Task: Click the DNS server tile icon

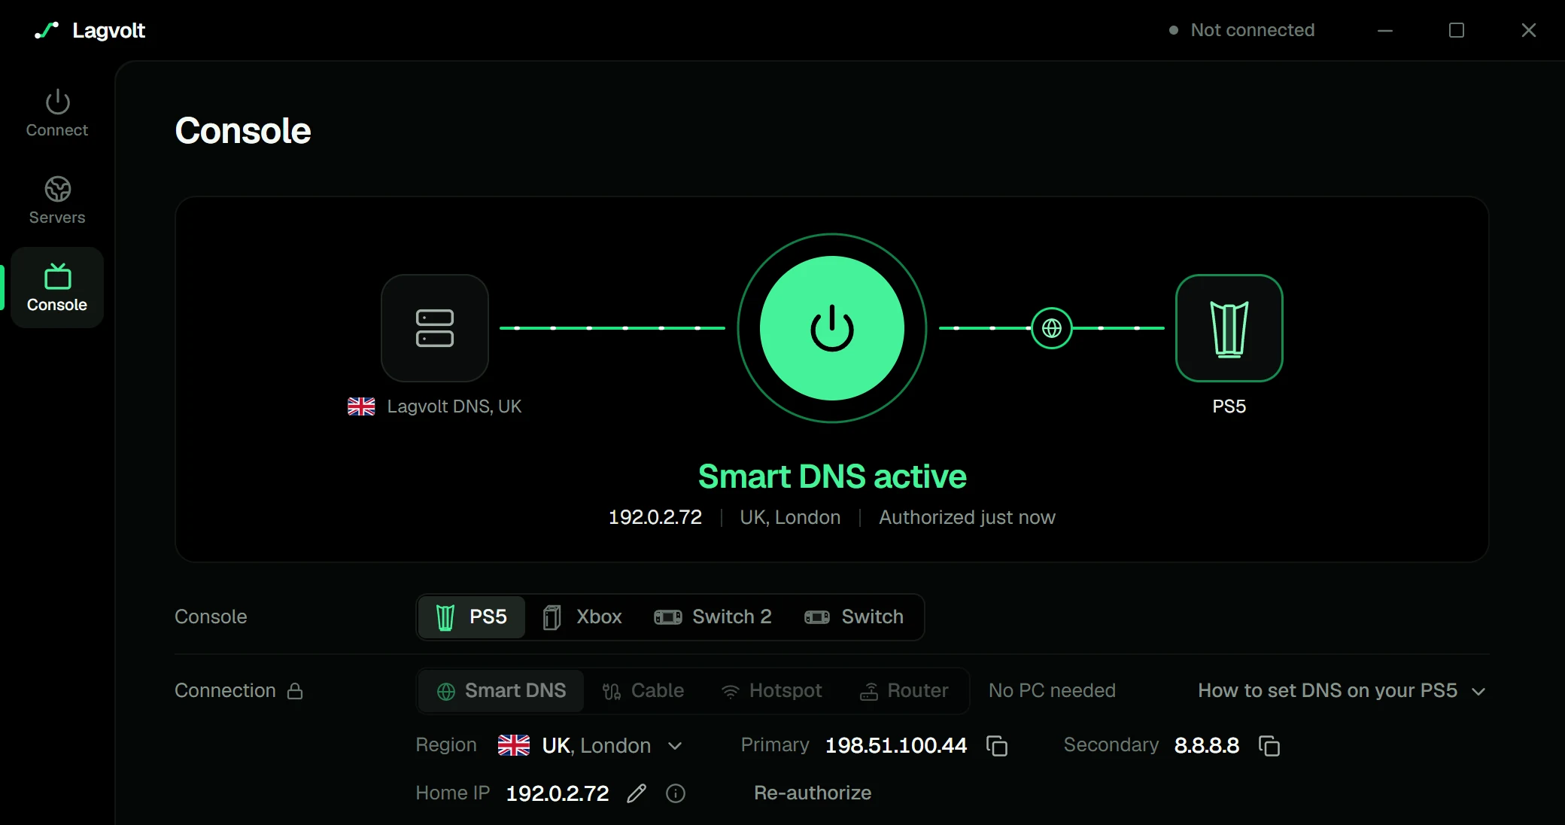Action: [x=435, y=328]
